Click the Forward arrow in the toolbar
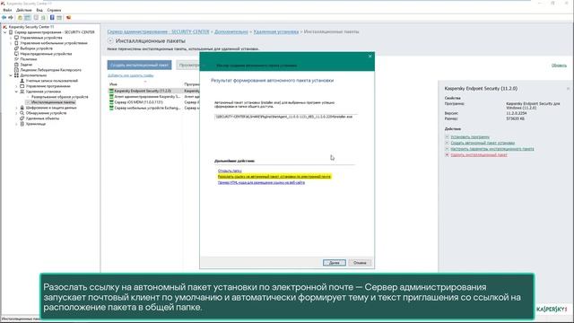 pos(11,18)
